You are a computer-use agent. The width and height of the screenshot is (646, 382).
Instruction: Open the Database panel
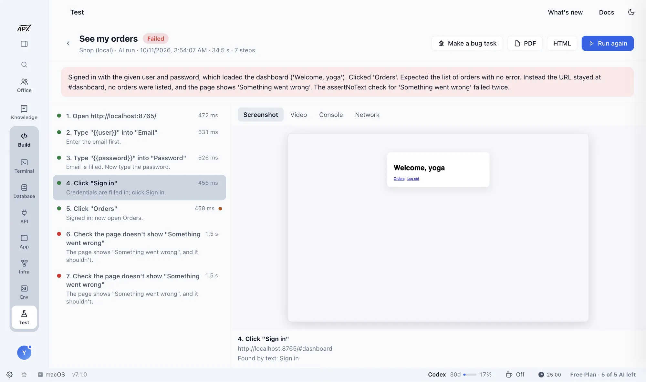[24, 191]
